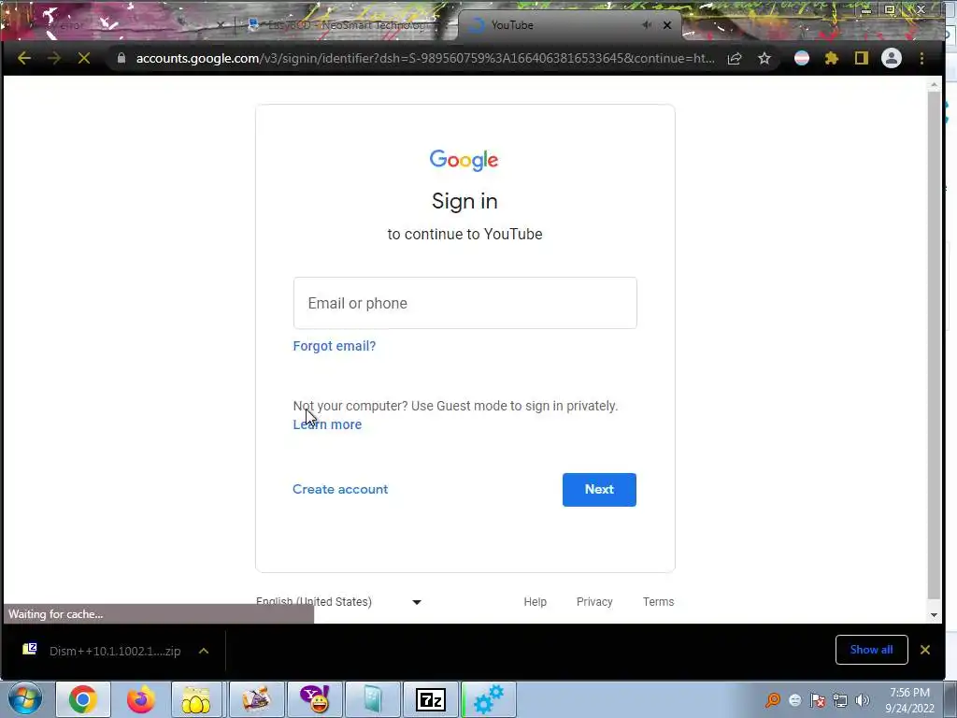Open the Windows Start menu
957x718 pixels.
pos(25,699)
